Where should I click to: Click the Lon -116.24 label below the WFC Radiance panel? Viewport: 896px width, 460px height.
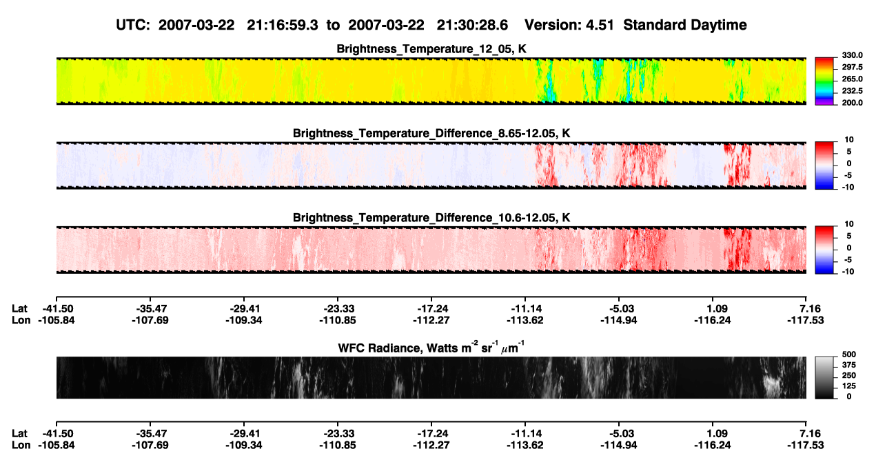(x=713, y=445)
